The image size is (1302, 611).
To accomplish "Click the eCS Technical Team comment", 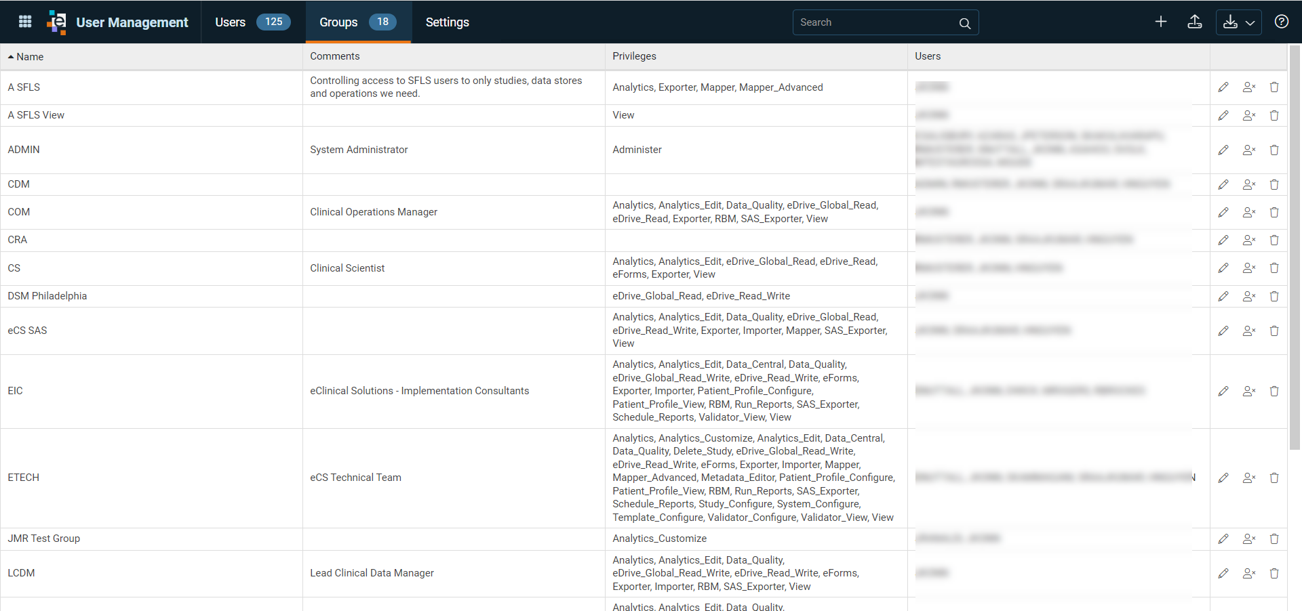I will (355, 478).
